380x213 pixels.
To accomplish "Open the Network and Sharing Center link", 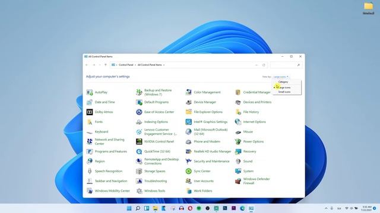I will 109,141.
